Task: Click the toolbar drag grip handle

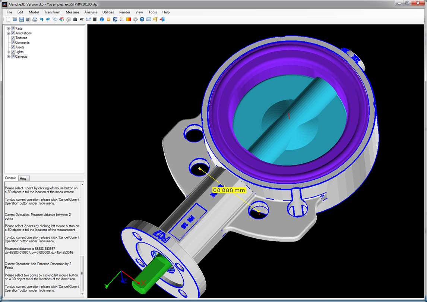Action: (x=4, y=19)
